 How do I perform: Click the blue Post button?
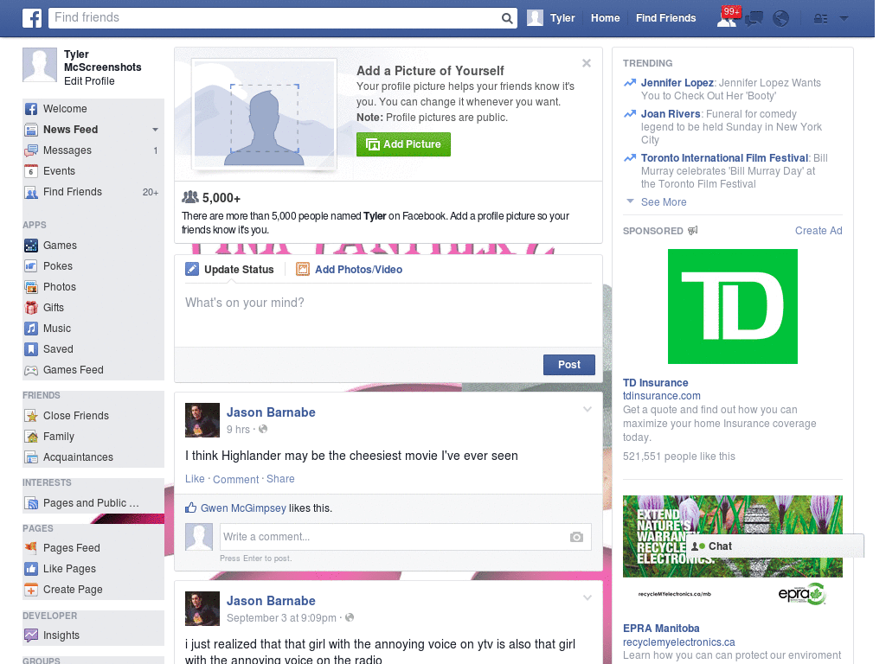point(569,365)
